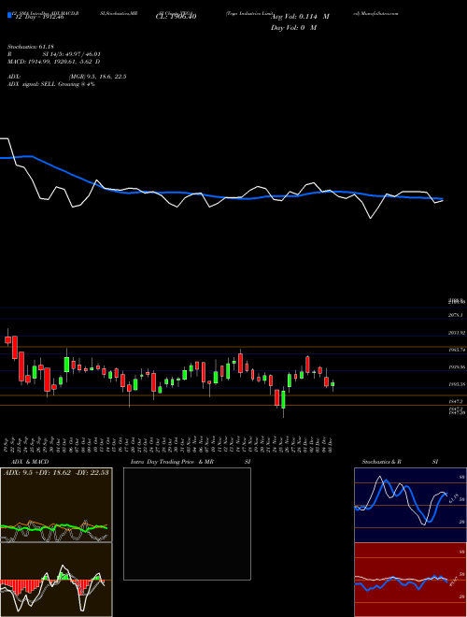The image size is (467, 617).
Task: Select the 'Stochastics: 61.18' reading
Action: tap(30, 48)
